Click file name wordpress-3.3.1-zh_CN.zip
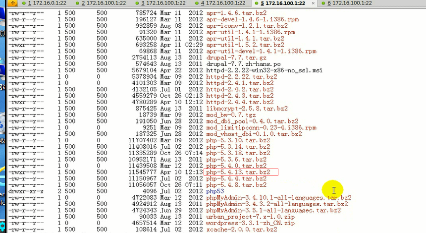This screenshot has width=426, height=233. coord(251,223)
